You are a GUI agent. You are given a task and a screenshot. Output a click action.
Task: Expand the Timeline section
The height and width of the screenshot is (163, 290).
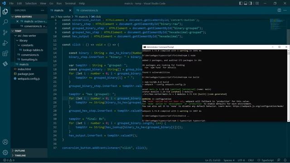29,155
